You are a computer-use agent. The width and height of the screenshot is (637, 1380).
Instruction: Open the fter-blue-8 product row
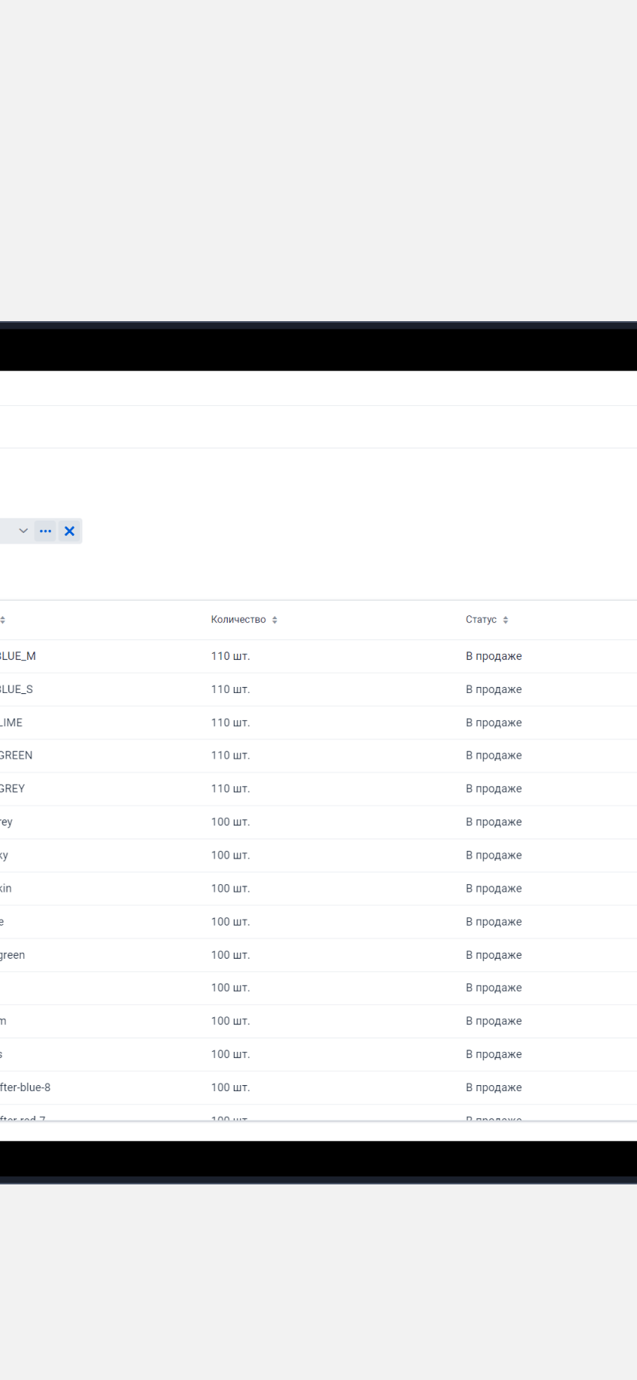[x=25, y=1087]
